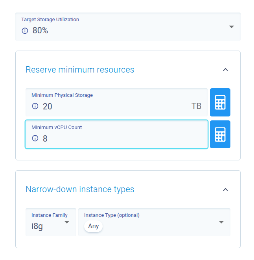This screenshot has width=254, height=260.
Task: Click the TB unit label
Action: [x=196, y=106]
